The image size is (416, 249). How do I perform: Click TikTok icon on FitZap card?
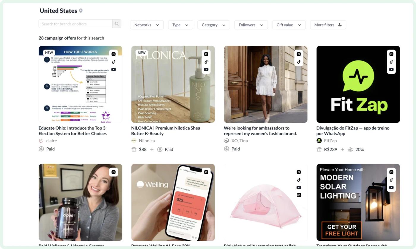tap(391, 62)
